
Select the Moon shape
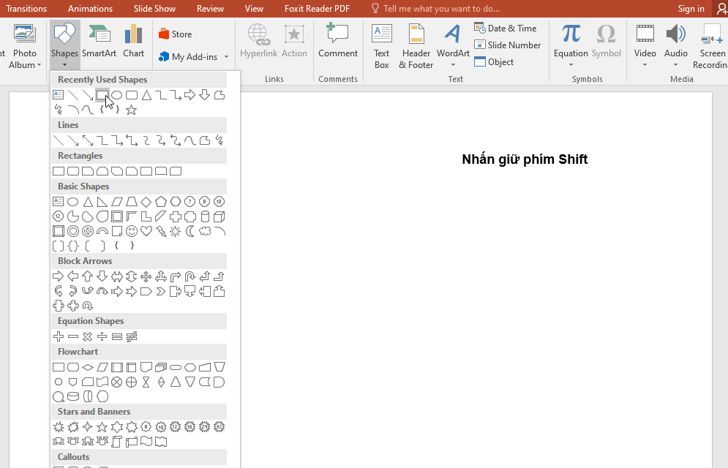[x=190, y=231]
